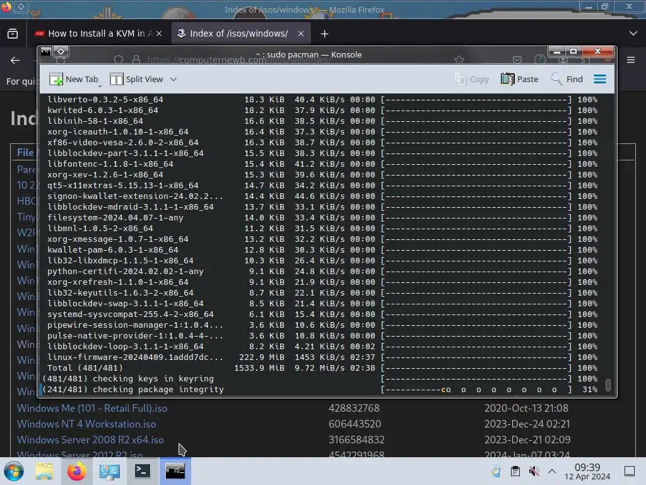Open a new Firefox tab with plus button
This screenshot has height=485, width=646.
coord(325,34)
